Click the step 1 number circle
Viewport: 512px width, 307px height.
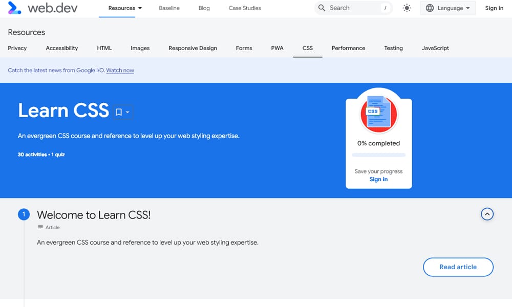point(24,215)
